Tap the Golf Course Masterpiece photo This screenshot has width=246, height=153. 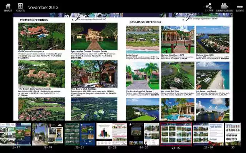click(42, 36)
